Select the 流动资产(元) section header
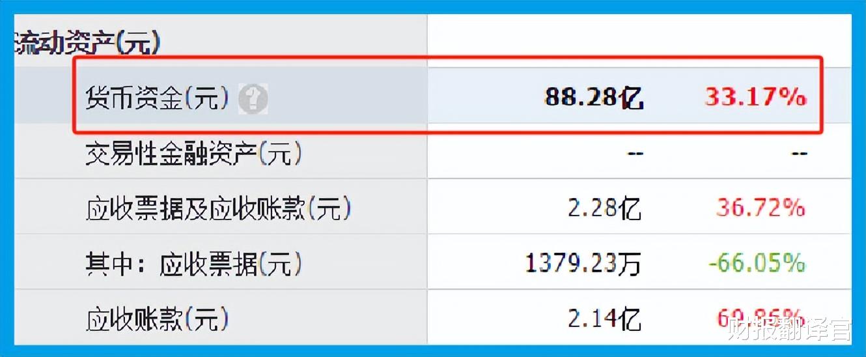The height and width of the screenshot is (357, 866). pyautogui.click(x=87, y=43)
